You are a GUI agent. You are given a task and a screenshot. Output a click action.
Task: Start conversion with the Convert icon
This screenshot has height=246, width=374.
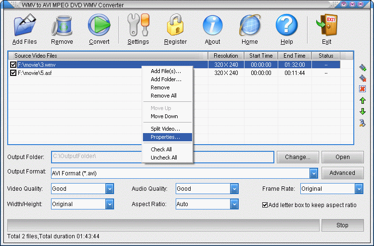(x=99, y=25)
